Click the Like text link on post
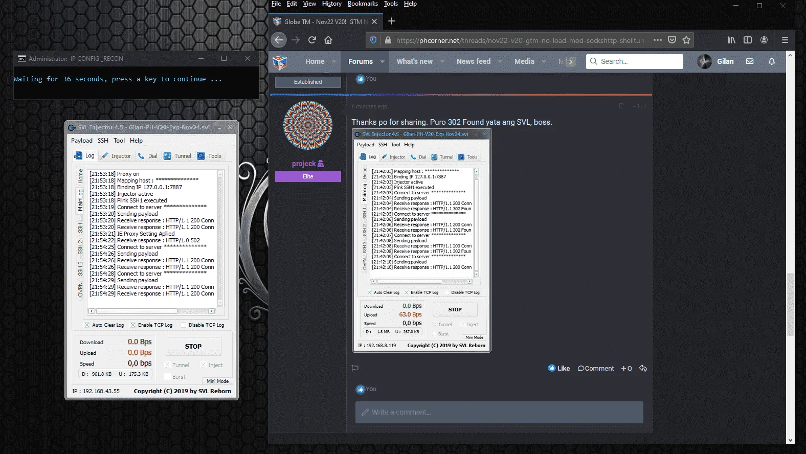 point(564,368)
